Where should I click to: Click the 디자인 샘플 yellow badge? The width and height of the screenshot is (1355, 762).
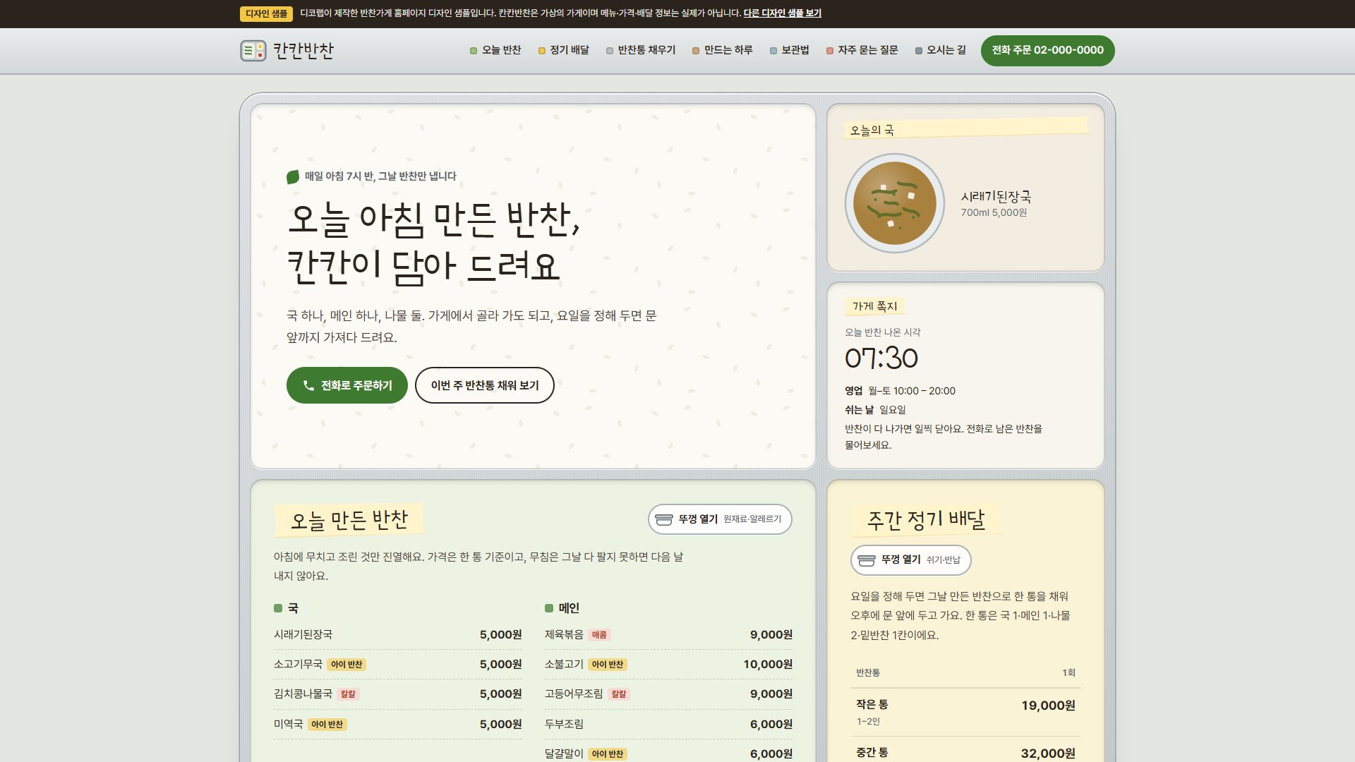point(267,13)
